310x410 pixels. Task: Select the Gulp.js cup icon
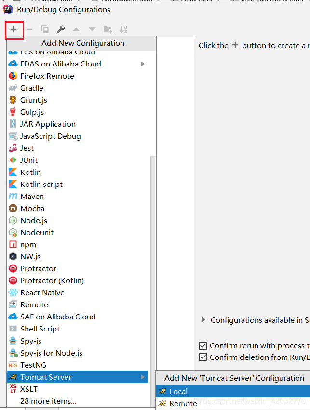pyautogui.click(x=13, y=112)
